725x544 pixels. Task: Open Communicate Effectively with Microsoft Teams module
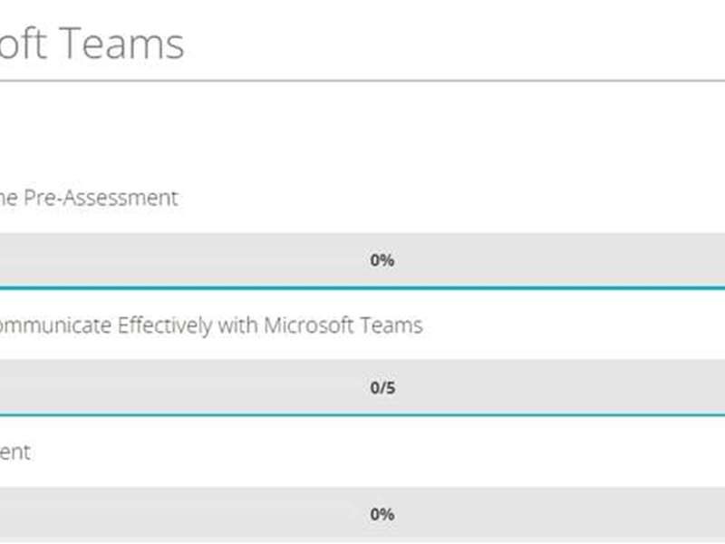pos(207,325)
